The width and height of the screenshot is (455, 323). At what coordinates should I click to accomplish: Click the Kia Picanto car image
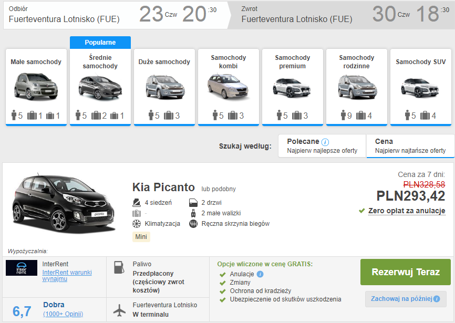(x=64, y=203)
